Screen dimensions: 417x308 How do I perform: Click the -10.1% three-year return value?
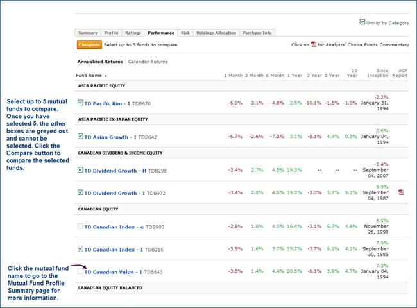(313, 103)
